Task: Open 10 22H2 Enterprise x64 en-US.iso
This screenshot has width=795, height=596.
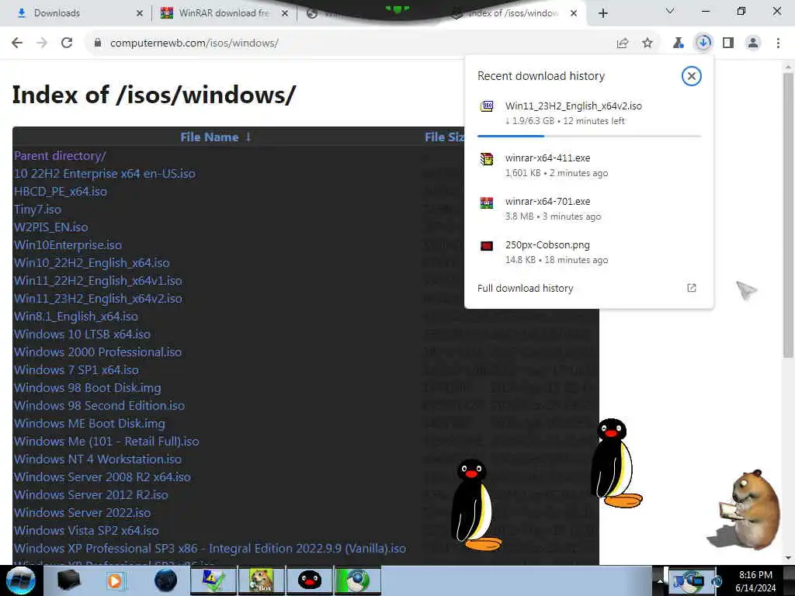Action: (105, 173)
